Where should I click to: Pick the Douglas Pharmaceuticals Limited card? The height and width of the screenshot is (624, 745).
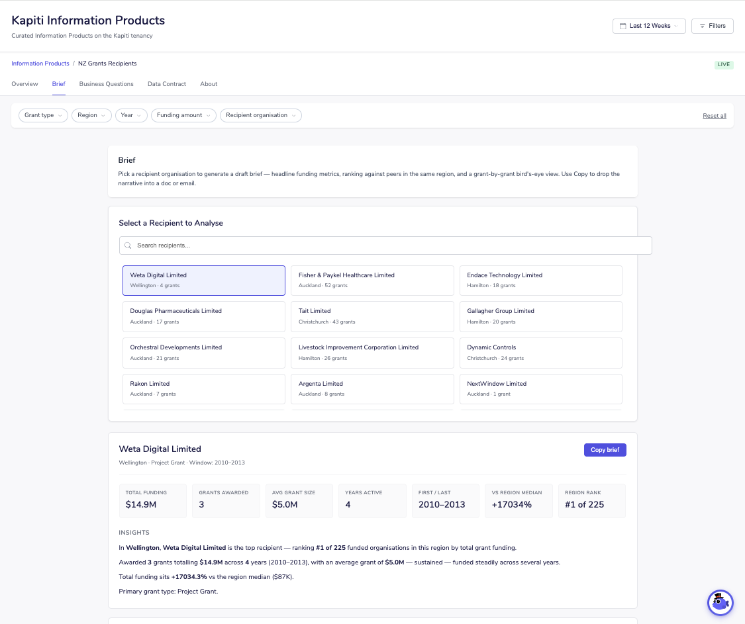(204, 317)
